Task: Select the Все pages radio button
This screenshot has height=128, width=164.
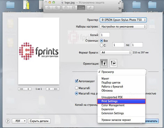Action: pos(101,41)
